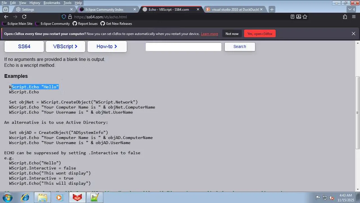The width and height of the screenshot is (360, 203).
Task: Open the application hamburger menu
Action: [354, 17]
